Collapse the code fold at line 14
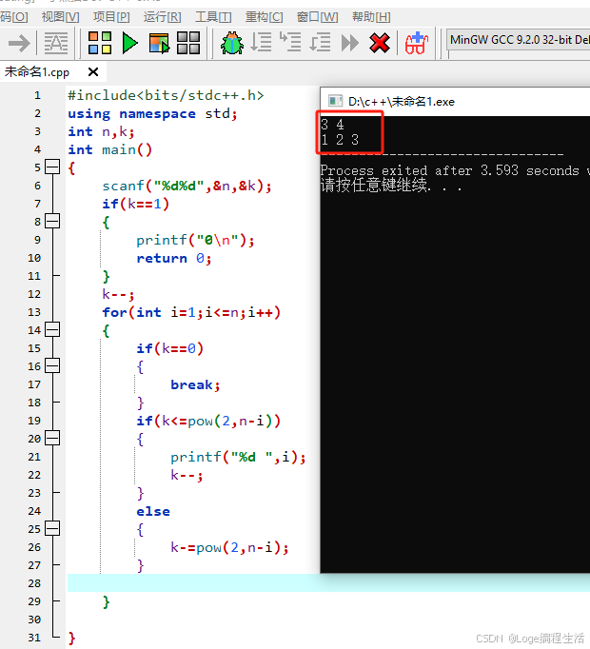 click(52, 330)
